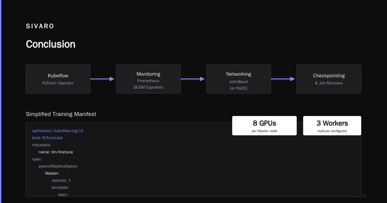Click the metadata: line in manifest
The image size is (387, 203).
point(42,145)
